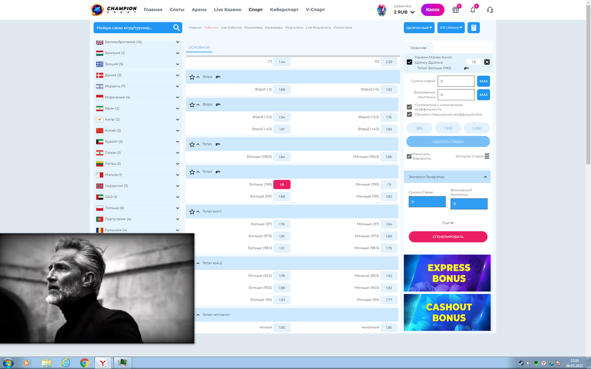Click Экспресс Генератор Сумма ставки field
The height and width of the screenshot is (369, 591).
pyautogui.click(x=427, y=202)
